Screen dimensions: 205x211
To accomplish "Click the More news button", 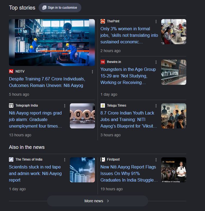I will [x=98, y=201].
